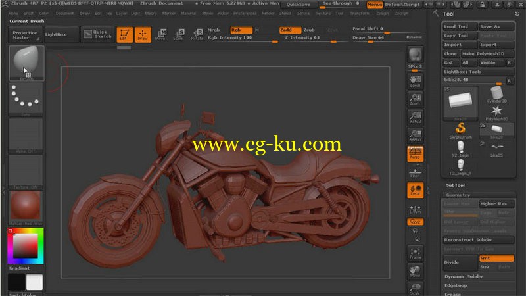
Task: Open the Transform menu
Action: pyautogui.click(x=360, y=14)
